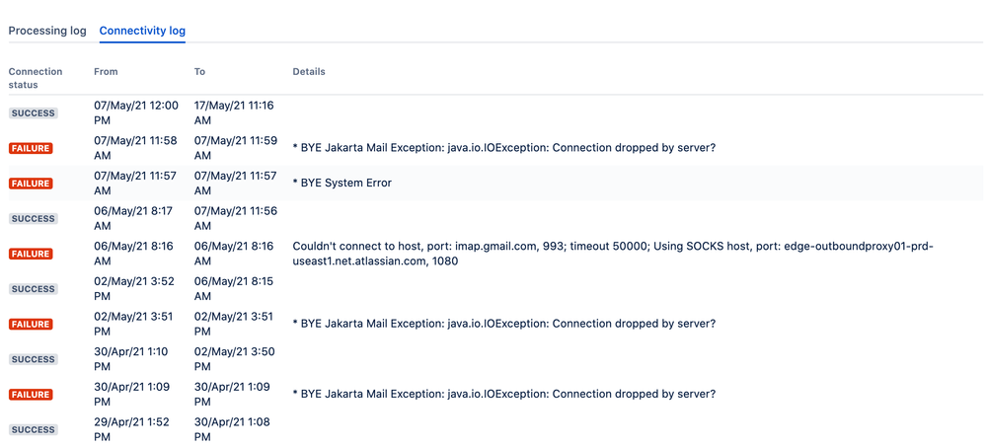Click SUCCESS badge for 02/May/21 3:52 PM
Viewport: 986px width, 447px height.
pyautogui.click(x=33, y=289)
